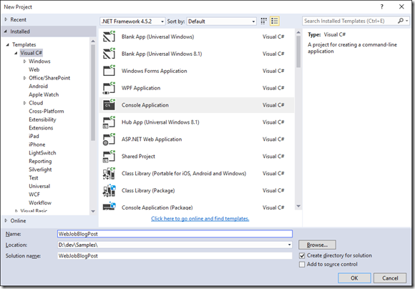Select Console Application template icon
The image size is (415, 289).
[x=109, y=105]
